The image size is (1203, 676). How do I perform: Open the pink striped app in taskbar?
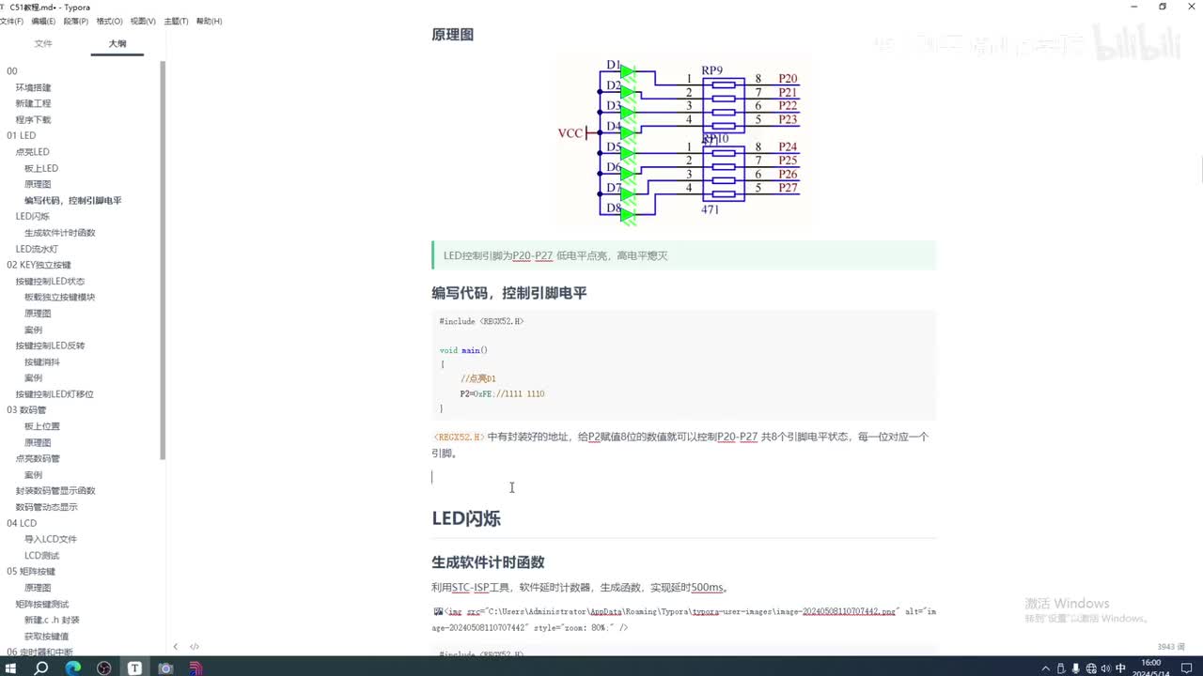tap(196, 668)
